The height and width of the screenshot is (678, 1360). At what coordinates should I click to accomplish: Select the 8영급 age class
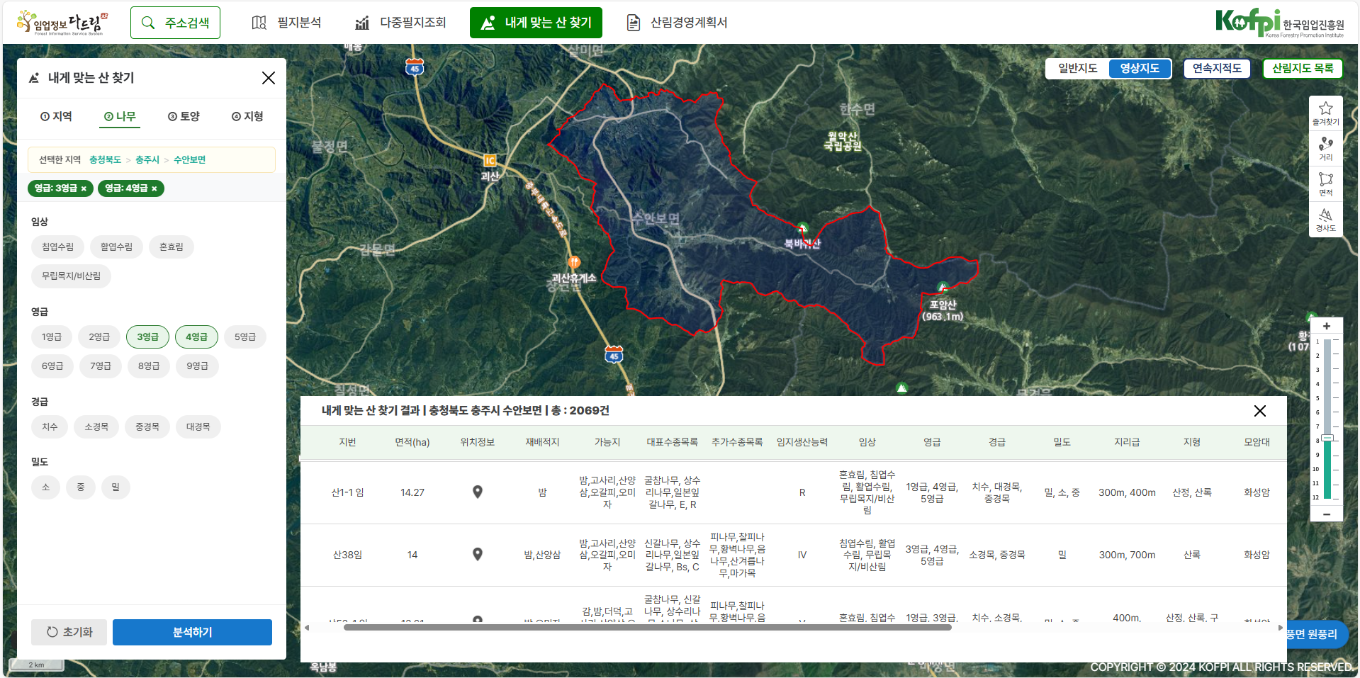[149, 366]
